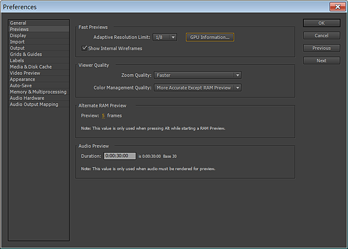Select the Labels category
Screen dimensions: 348x249
point(39,60)
